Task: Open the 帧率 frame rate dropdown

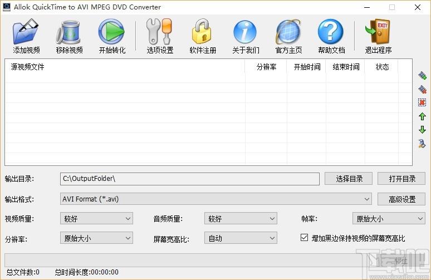Action: click(388, 219)
